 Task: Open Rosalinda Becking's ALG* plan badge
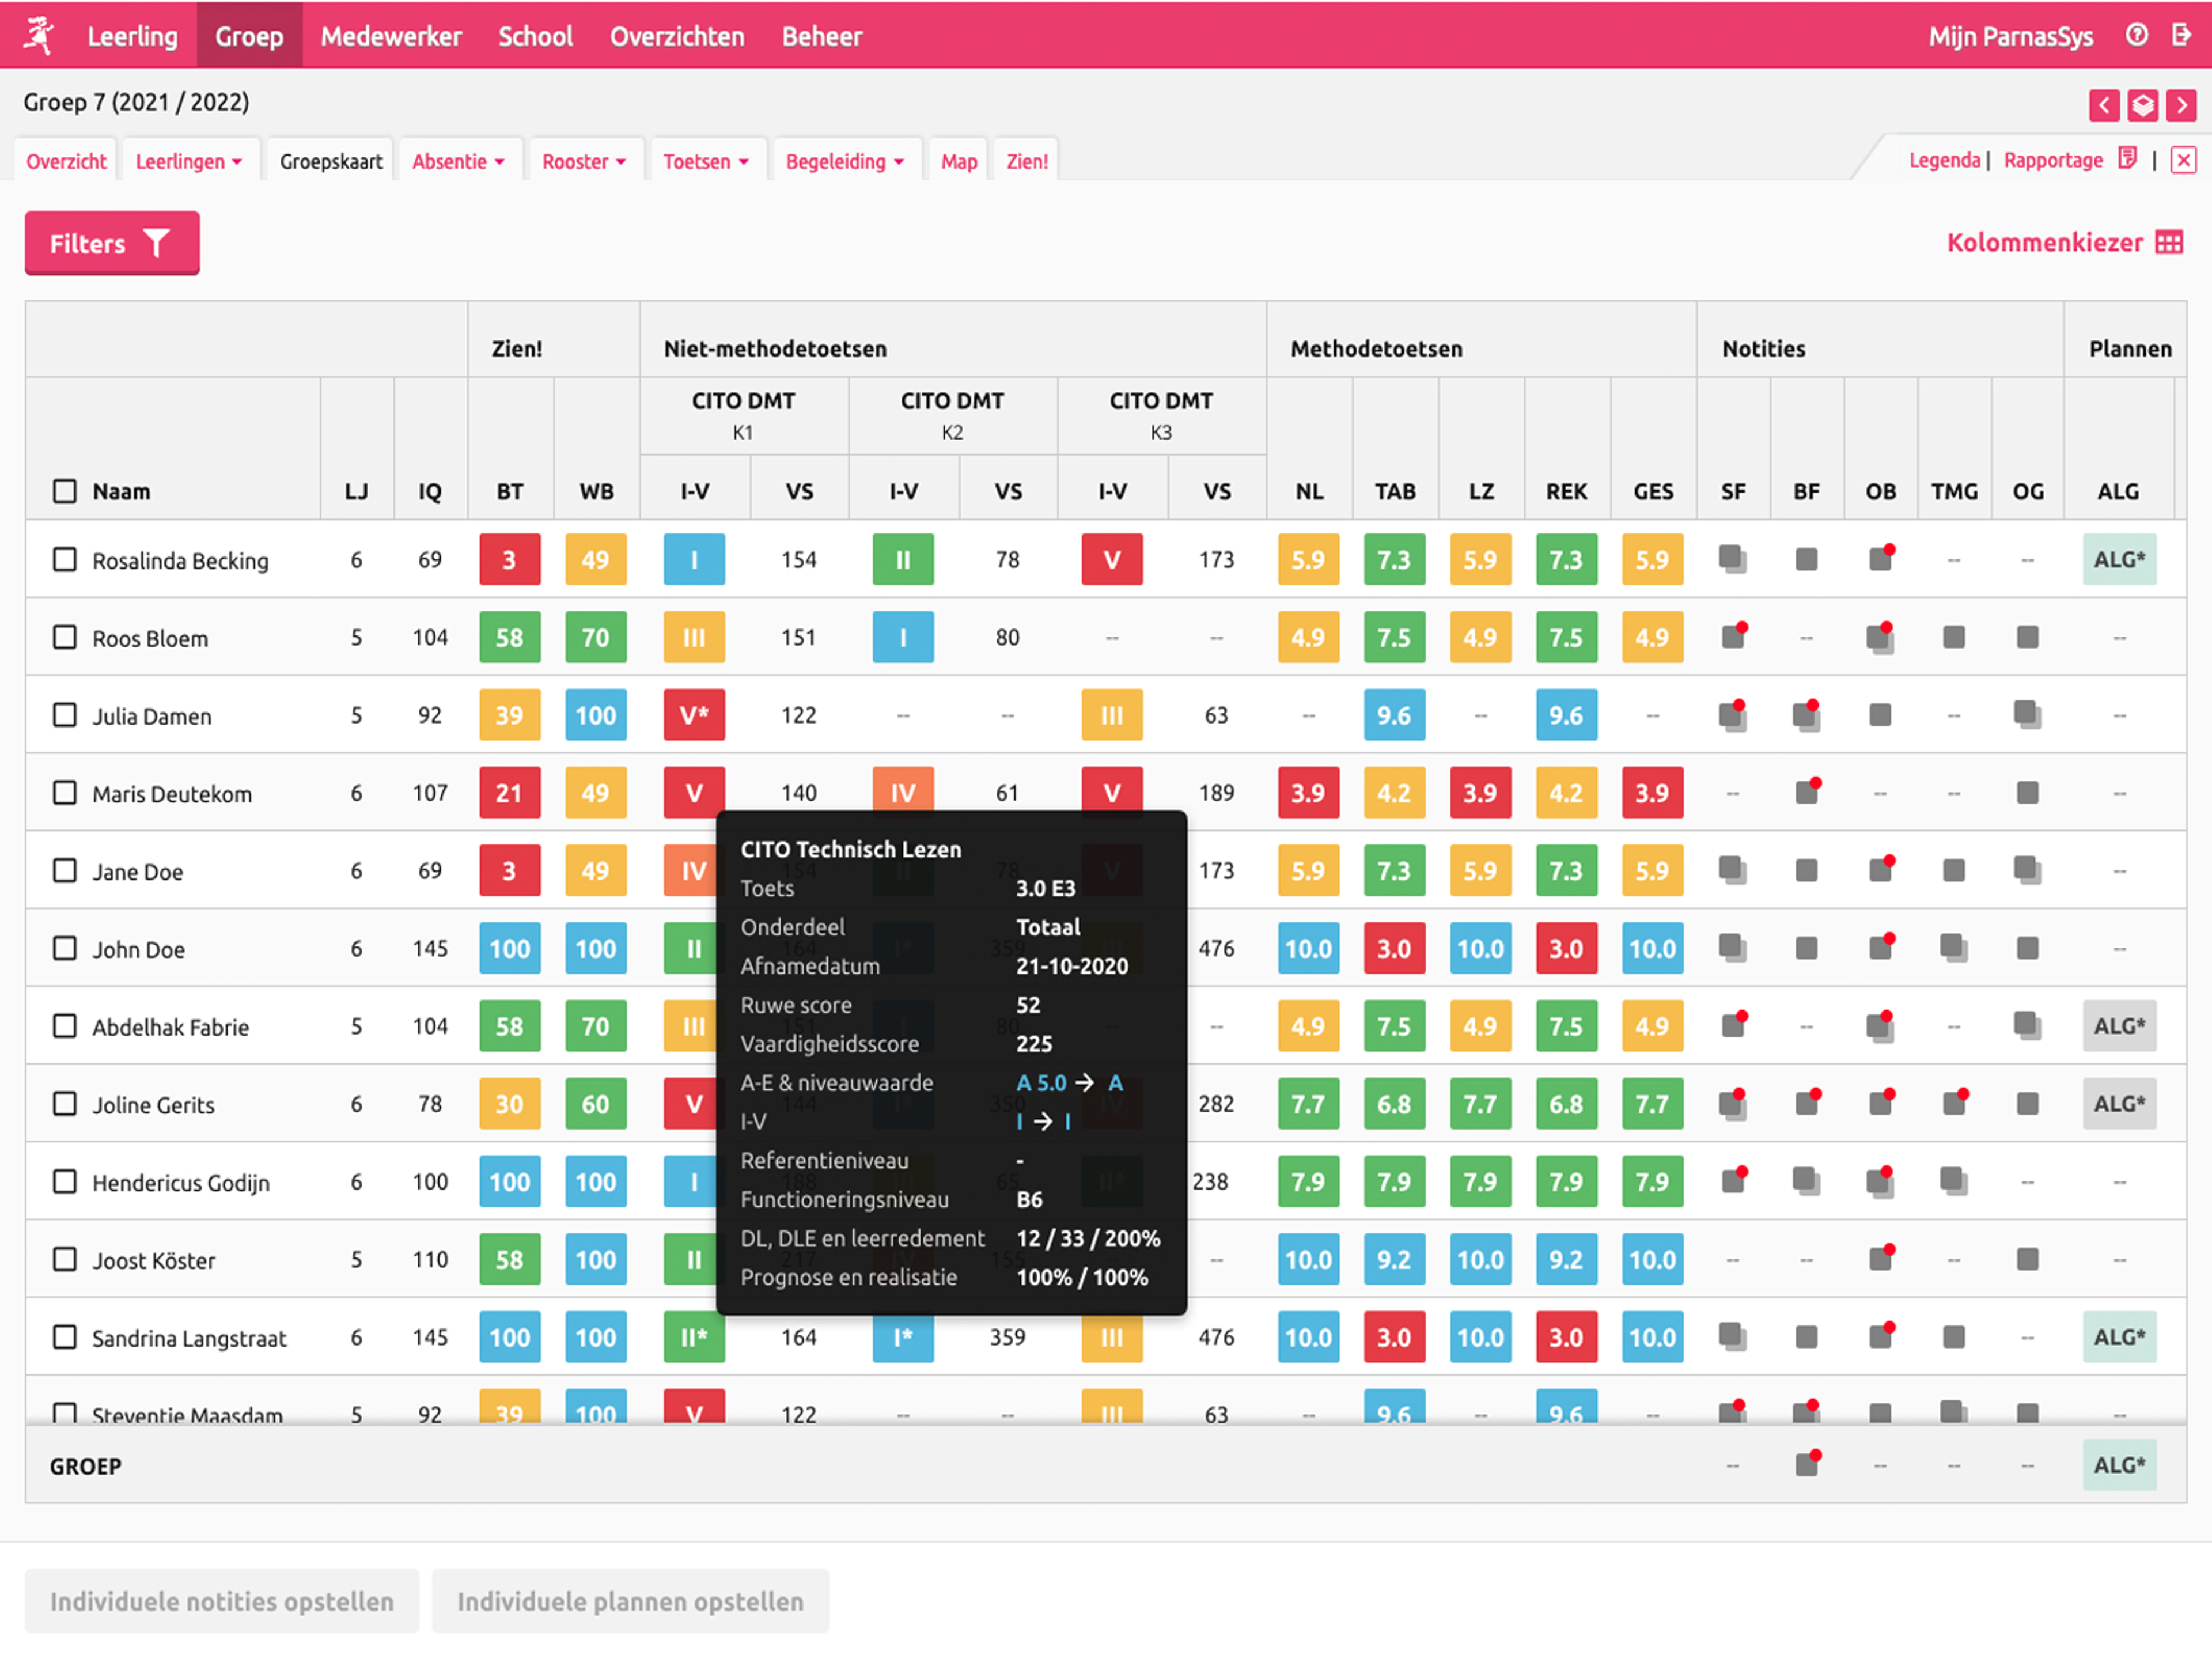click(x=2119, y=559)
